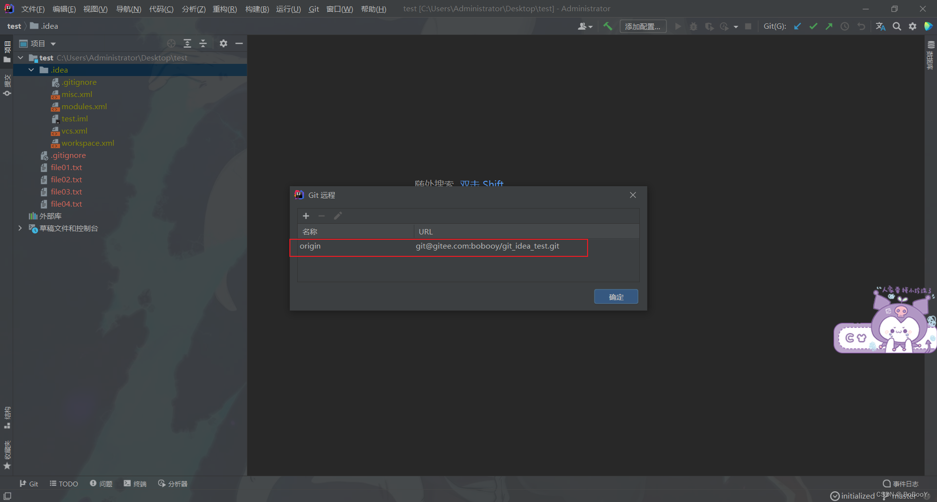Select vcs.xml file
Screen dimensions: 937x502
(74, 131)
